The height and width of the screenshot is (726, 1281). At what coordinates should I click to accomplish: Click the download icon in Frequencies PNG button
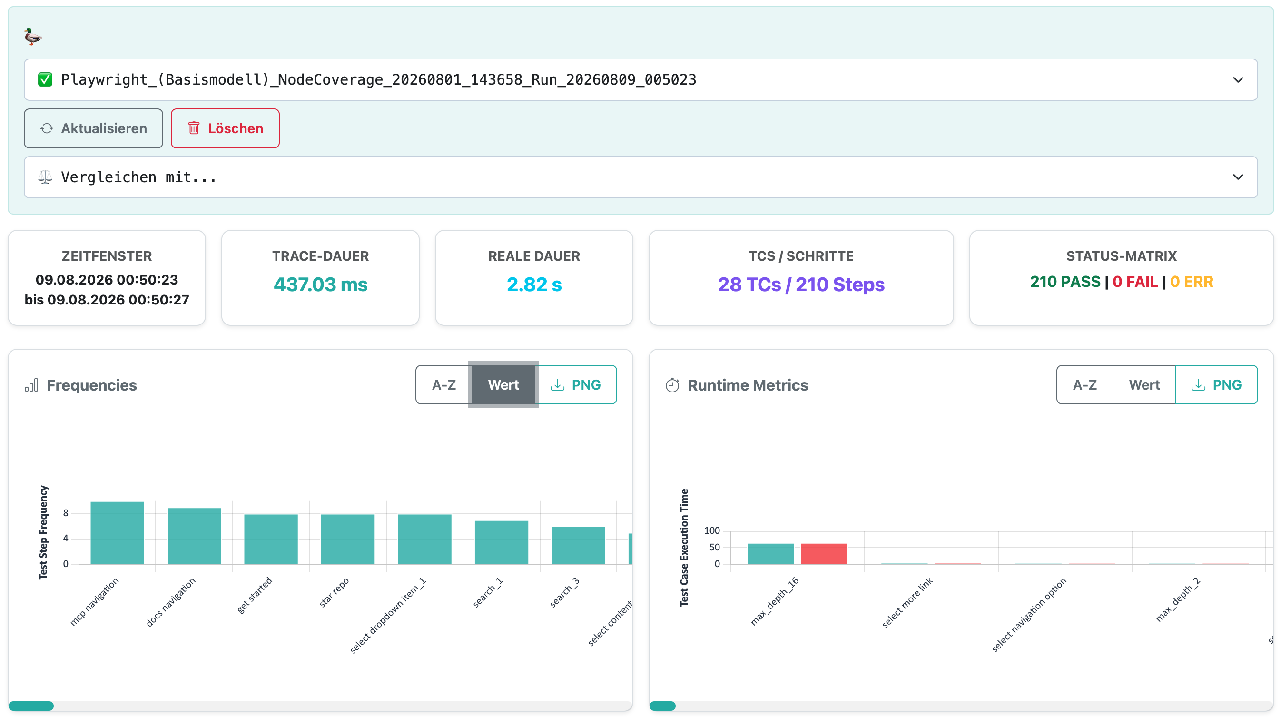tap(557, 385)
